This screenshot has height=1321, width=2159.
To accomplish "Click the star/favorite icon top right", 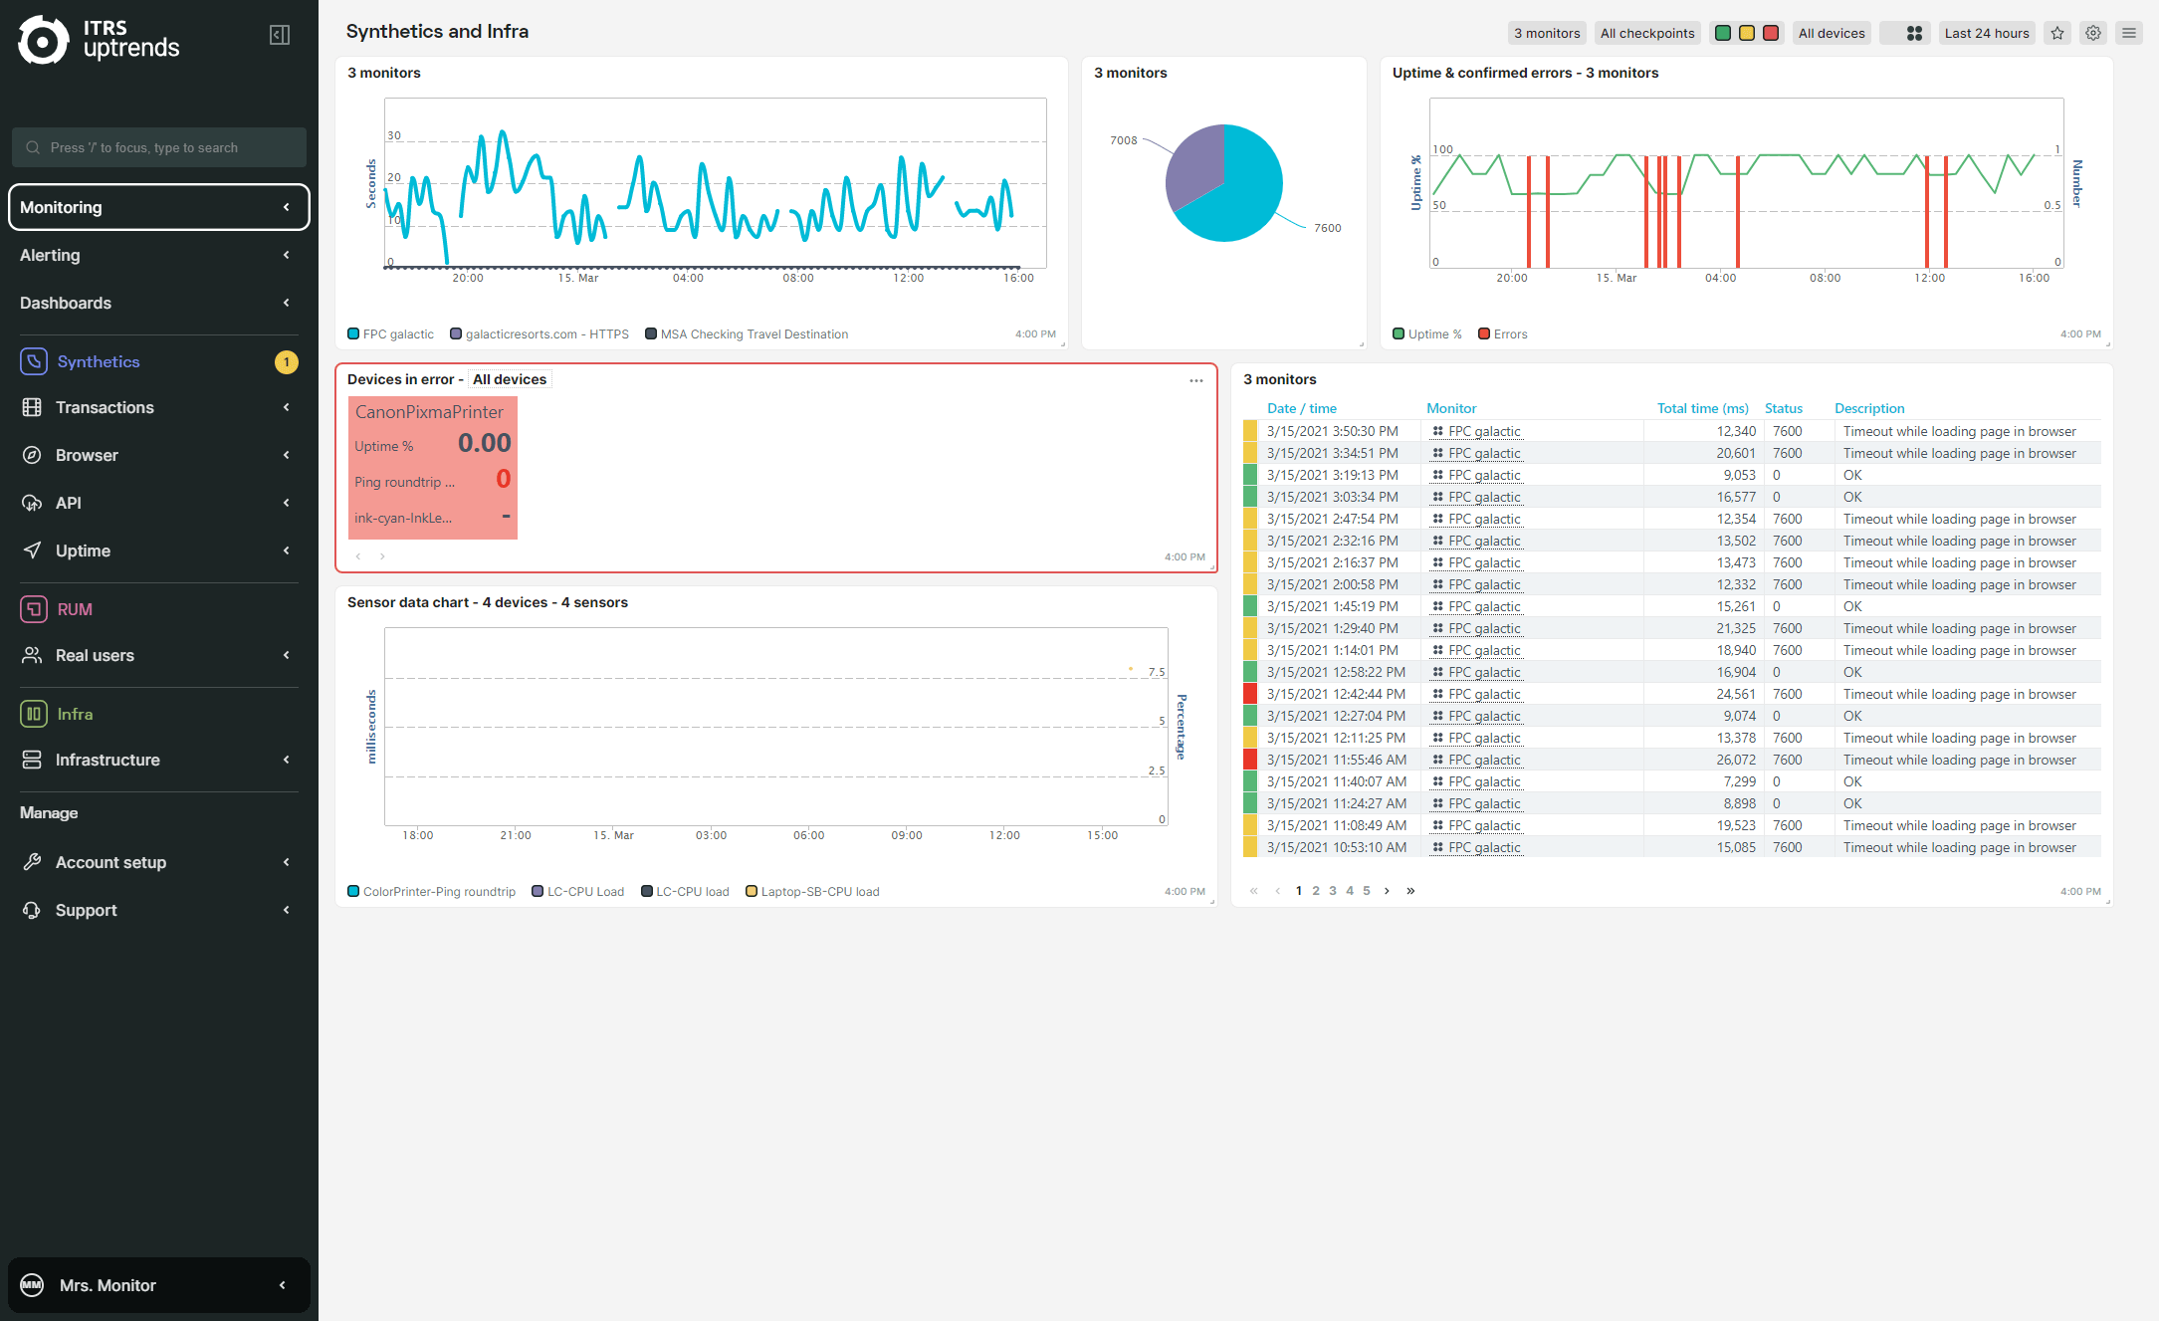I will point(2057,33).
